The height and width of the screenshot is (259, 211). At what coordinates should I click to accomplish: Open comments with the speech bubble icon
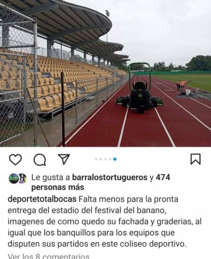(40, 160)
